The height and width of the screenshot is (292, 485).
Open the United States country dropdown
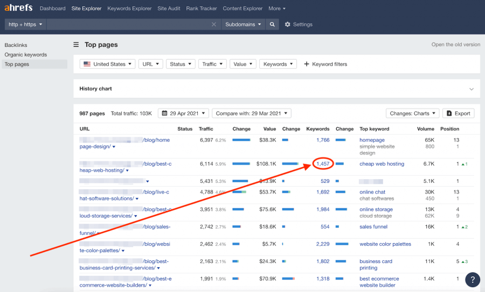[107, 64]
